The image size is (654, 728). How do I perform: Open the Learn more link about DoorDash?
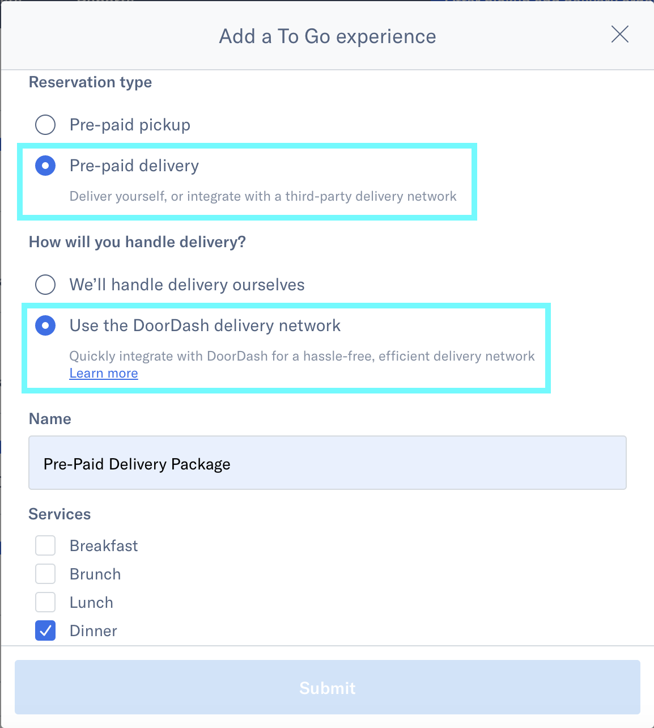[x=103, y=373]
